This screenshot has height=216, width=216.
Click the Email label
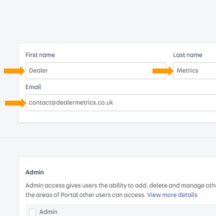(33, 87)
